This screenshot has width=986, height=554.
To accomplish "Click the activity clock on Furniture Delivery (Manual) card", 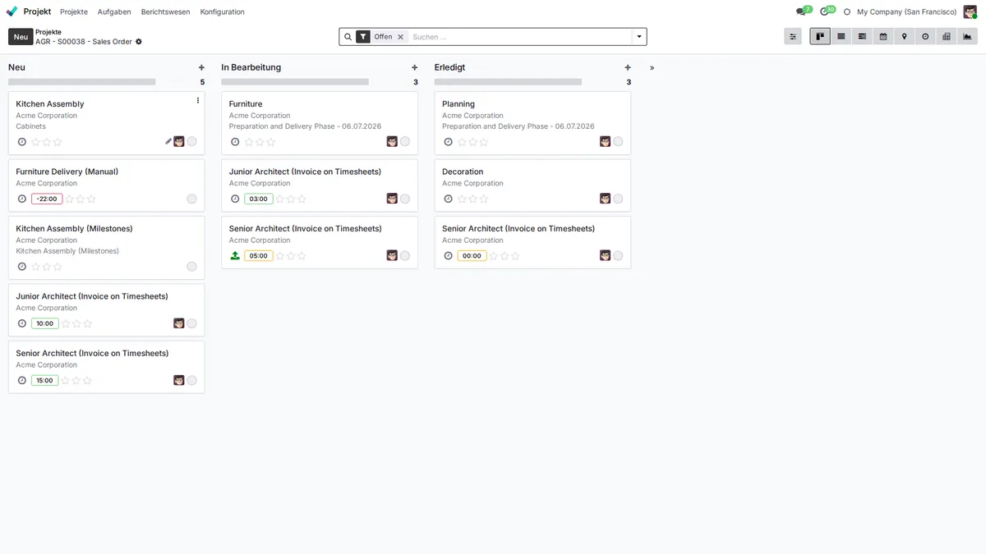I will (x=22, y=199).
